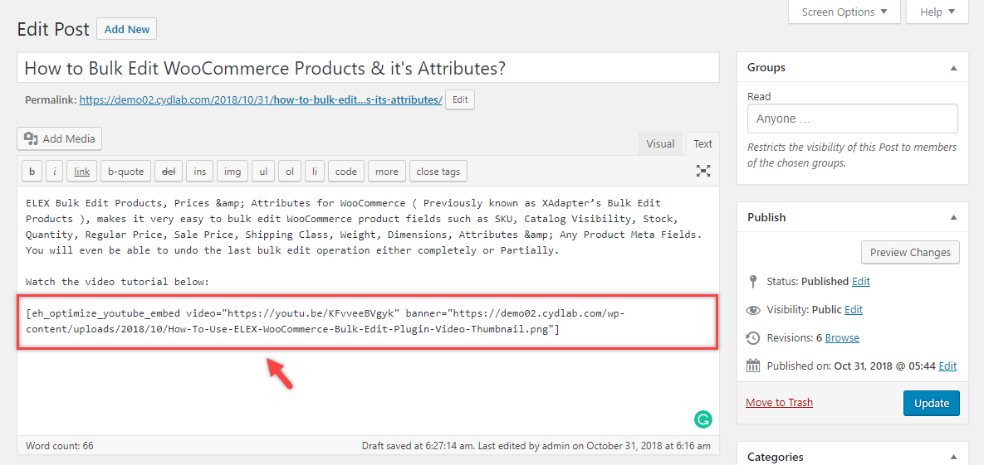Click the close tags button
The width and height of the screenshot is (984, 465).
tap(438, 171)
